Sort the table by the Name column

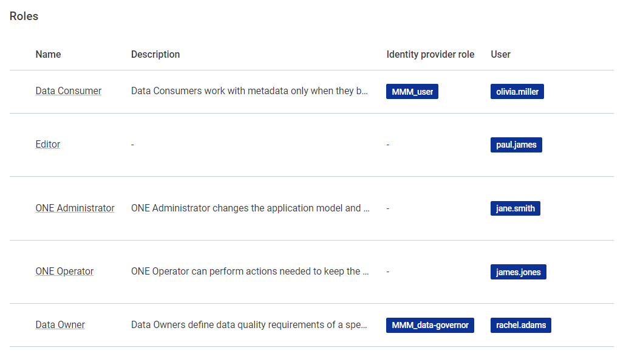pos(48,54)
